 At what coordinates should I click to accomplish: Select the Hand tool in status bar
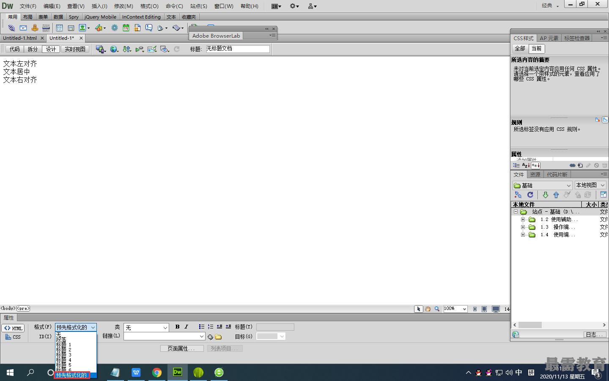428,309
